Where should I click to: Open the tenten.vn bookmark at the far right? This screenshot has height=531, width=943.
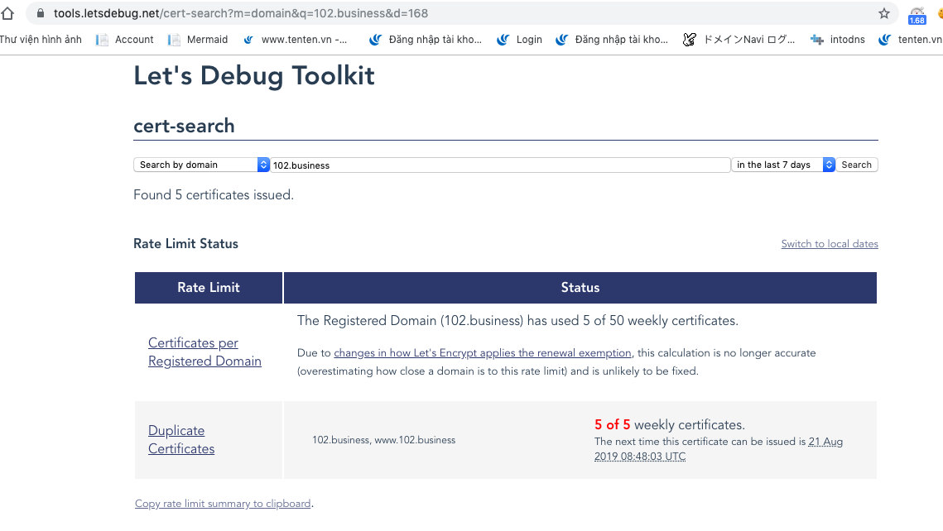pyautogui.click(x=911, y=40)
